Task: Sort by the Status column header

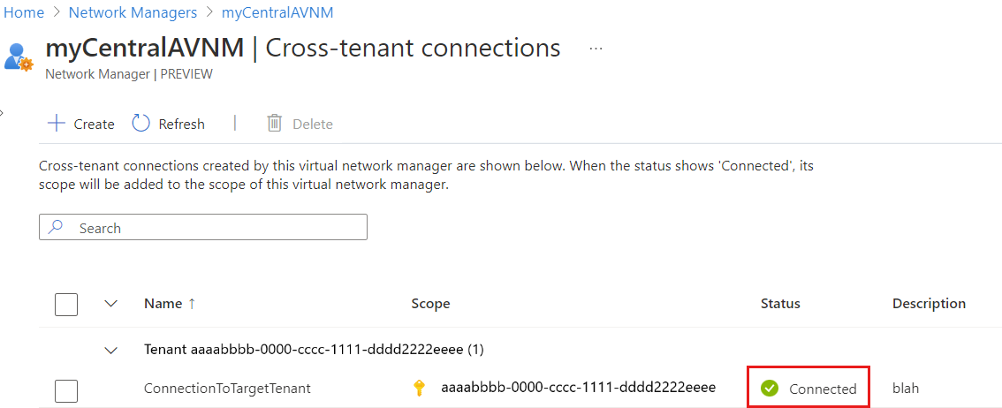Action: point(780,304)
